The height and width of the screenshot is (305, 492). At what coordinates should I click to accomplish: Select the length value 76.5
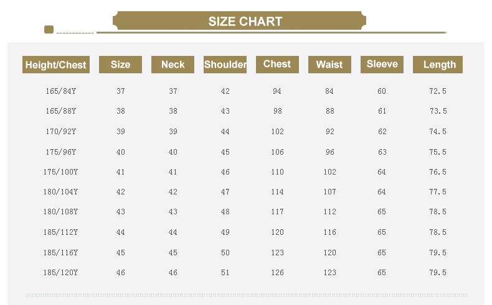[x=438, y=172]
